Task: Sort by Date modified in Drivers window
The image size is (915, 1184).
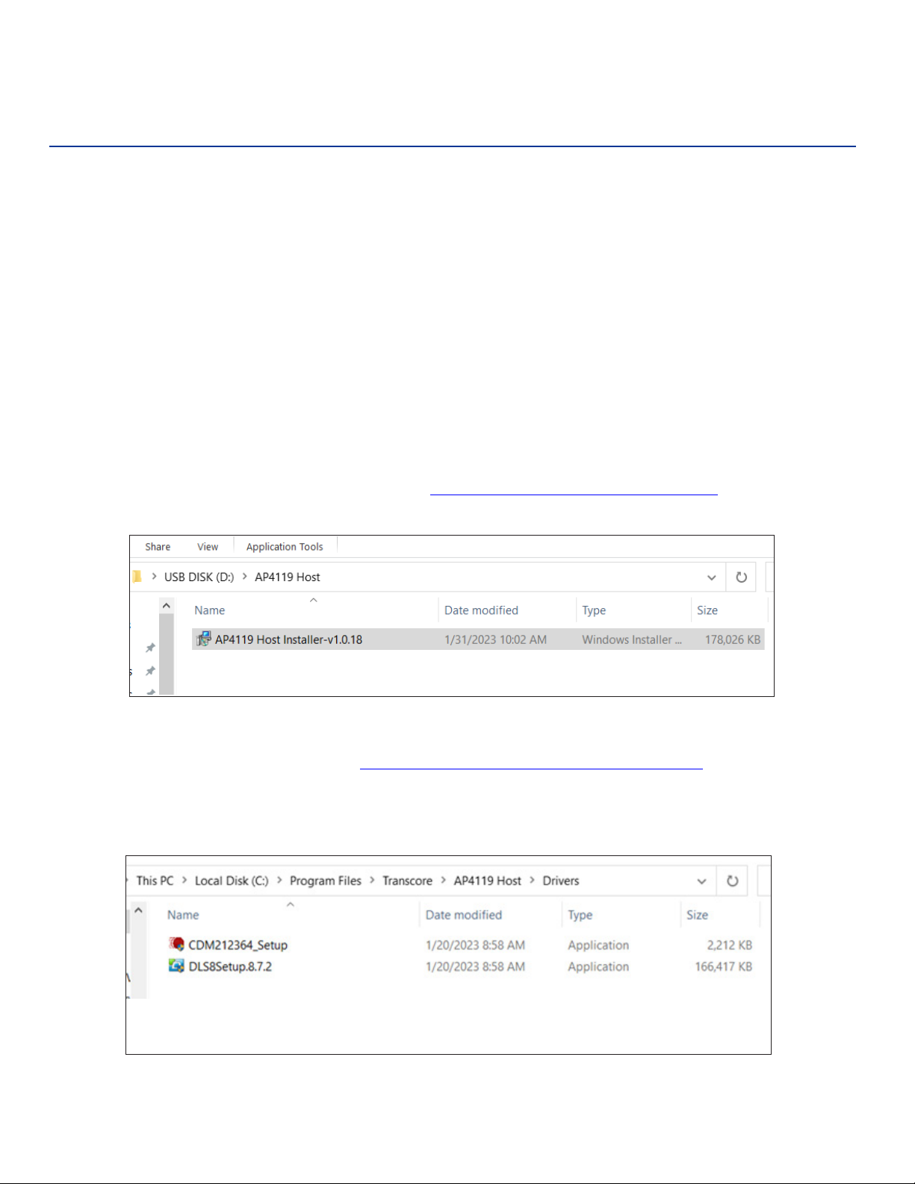Action: point(463,915)
